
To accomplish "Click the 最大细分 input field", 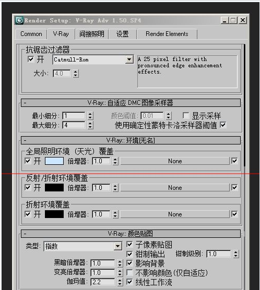I will (x=74, y=125).
